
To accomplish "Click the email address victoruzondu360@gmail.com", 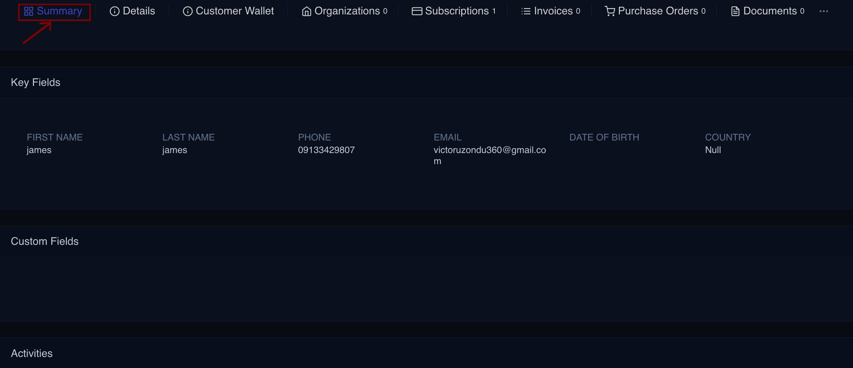I will pyautogui.click(x=489, y=150).
